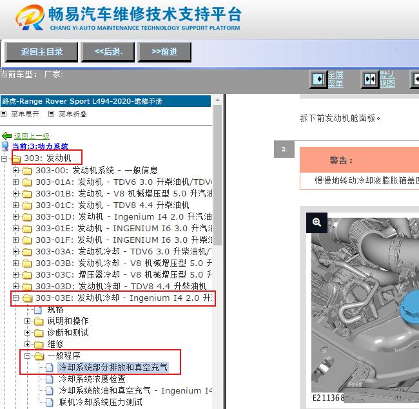The width and height of the screenshot is (419, 409).
Task: Click the 联机冷却系统压力测试 page icon
Action: (50, 402)
